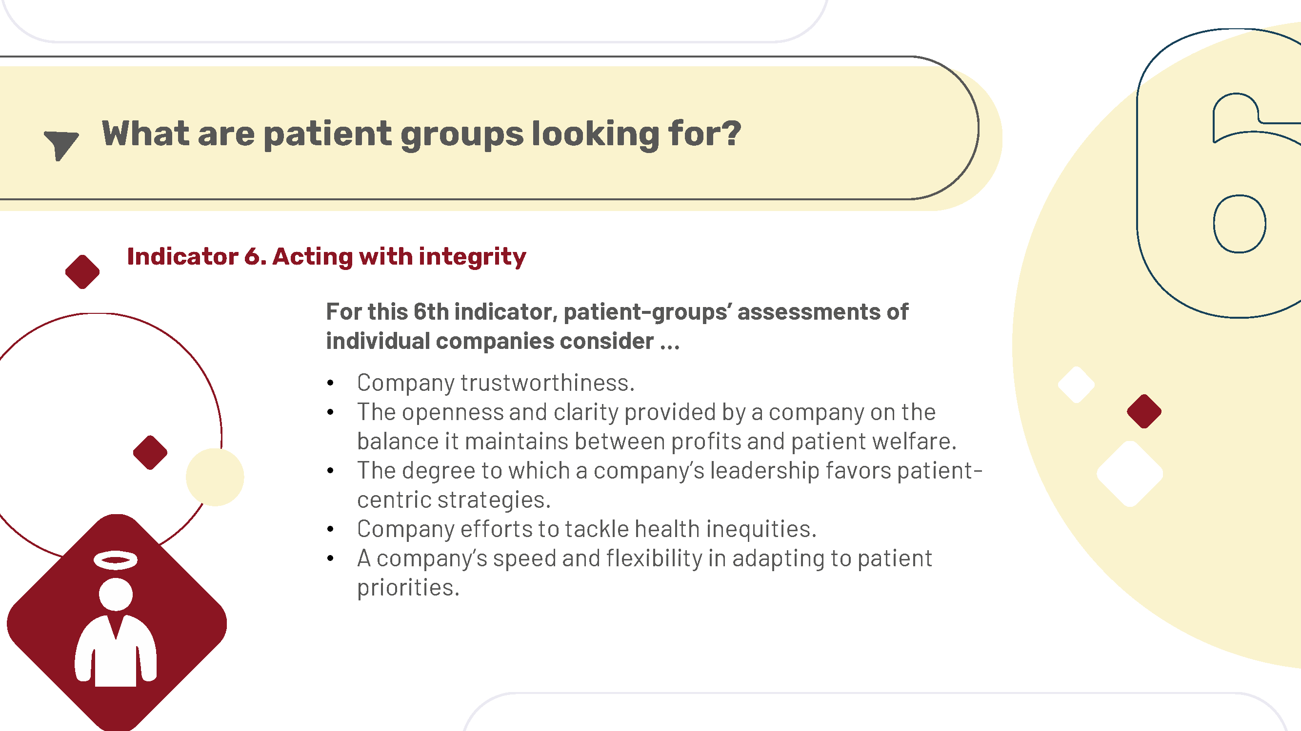This screenshot has width=1301, height=731.
Task: Click the halo above the person figure
Action: click(116, 560)
